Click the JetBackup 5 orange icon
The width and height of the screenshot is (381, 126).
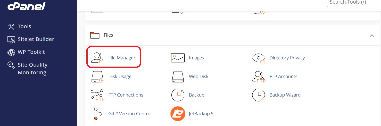coord(178,114)
